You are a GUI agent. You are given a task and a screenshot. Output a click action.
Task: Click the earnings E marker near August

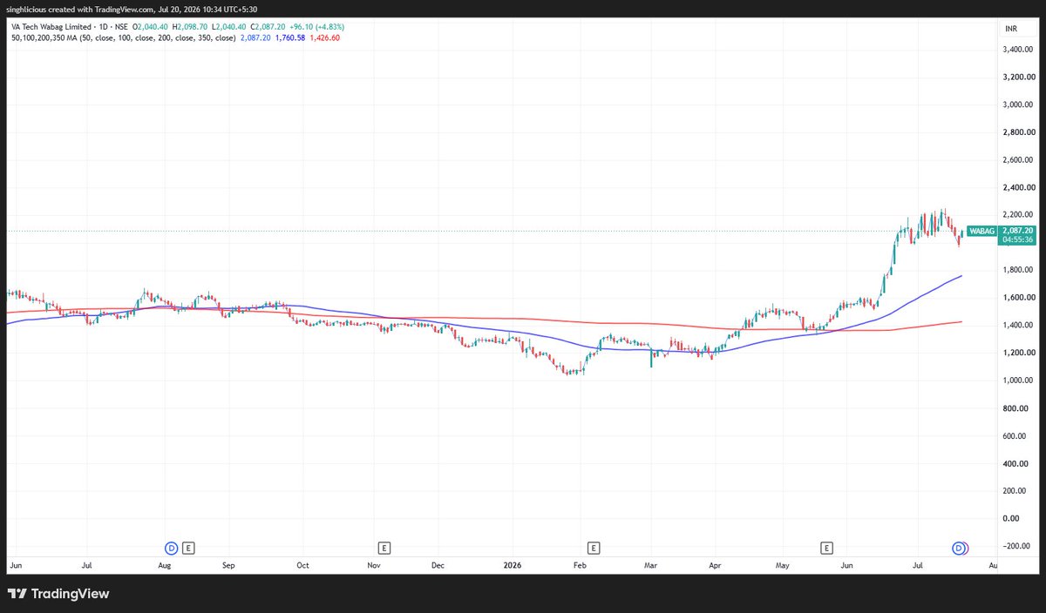point(188,548)
